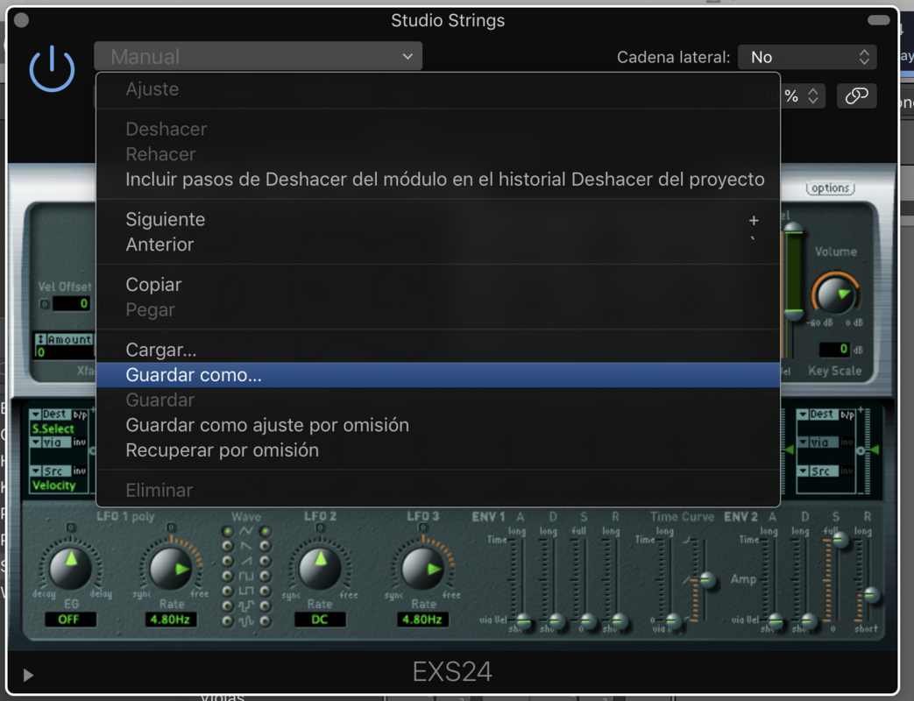Click the Amount value field
The height and width of the screenshot is (701, 914).
(x=64, y=352)
